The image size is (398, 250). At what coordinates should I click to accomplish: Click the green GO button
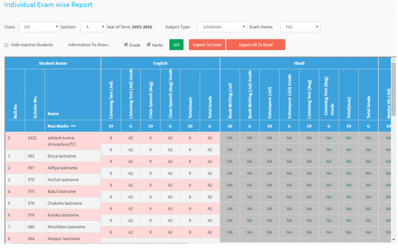point(176,44)
